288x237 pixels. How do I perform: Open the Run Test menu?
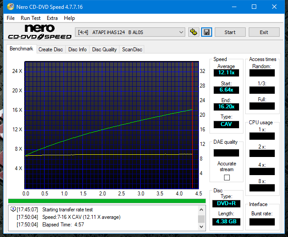pyautogui.click(x=30, y=18)
